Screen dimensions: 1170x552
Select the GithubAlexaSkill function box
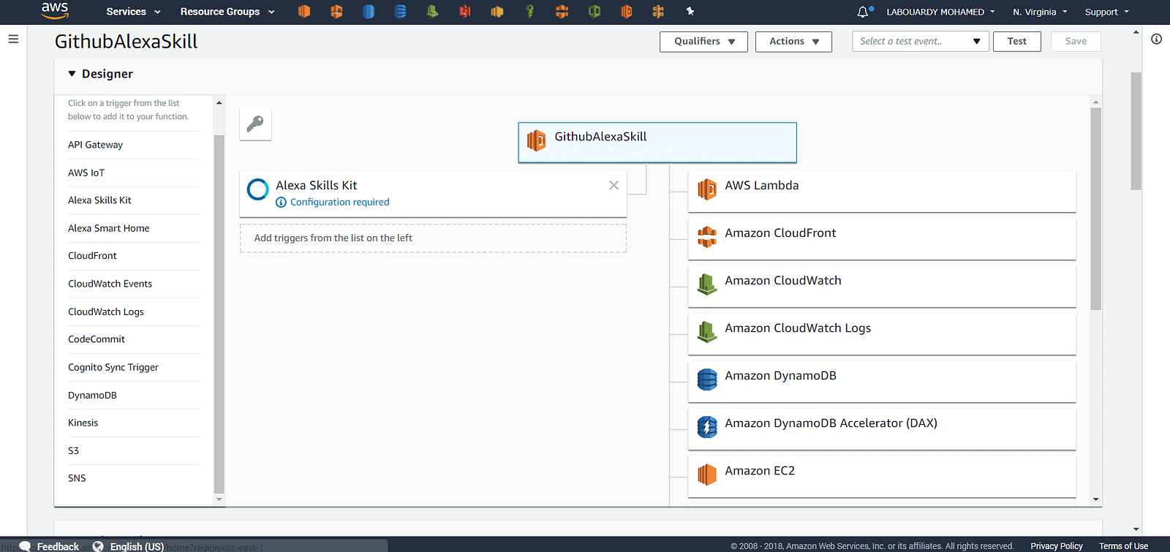pyautogui.click(x=657, y=143)
